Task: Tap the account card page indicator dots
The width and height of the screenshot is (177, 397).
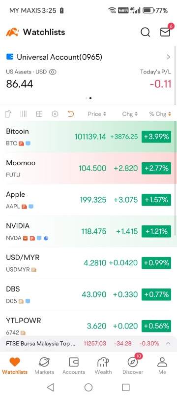Action: [x=88, y=98]
